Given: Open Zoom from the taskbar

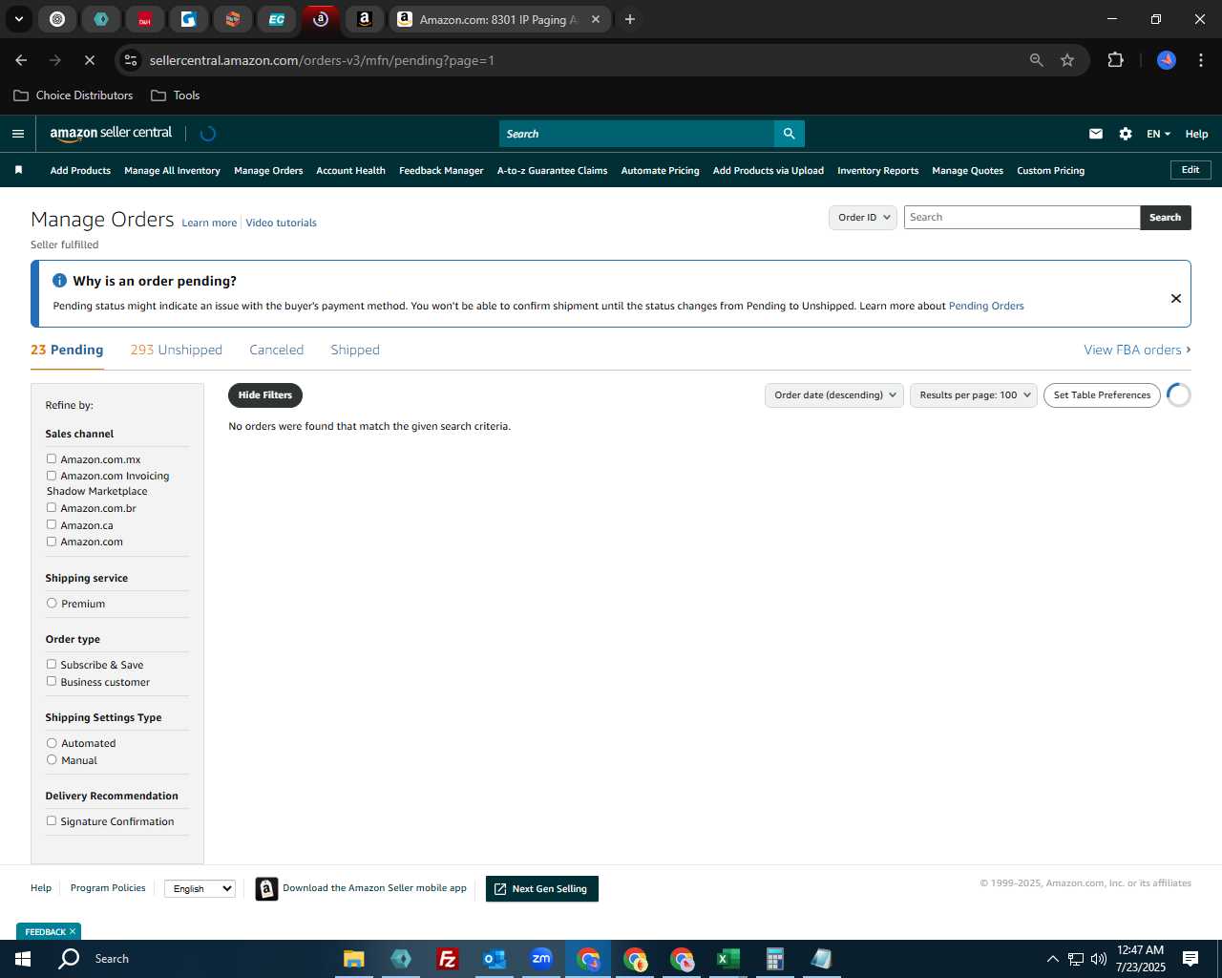Looking at the screenshot, I should 541,959.
